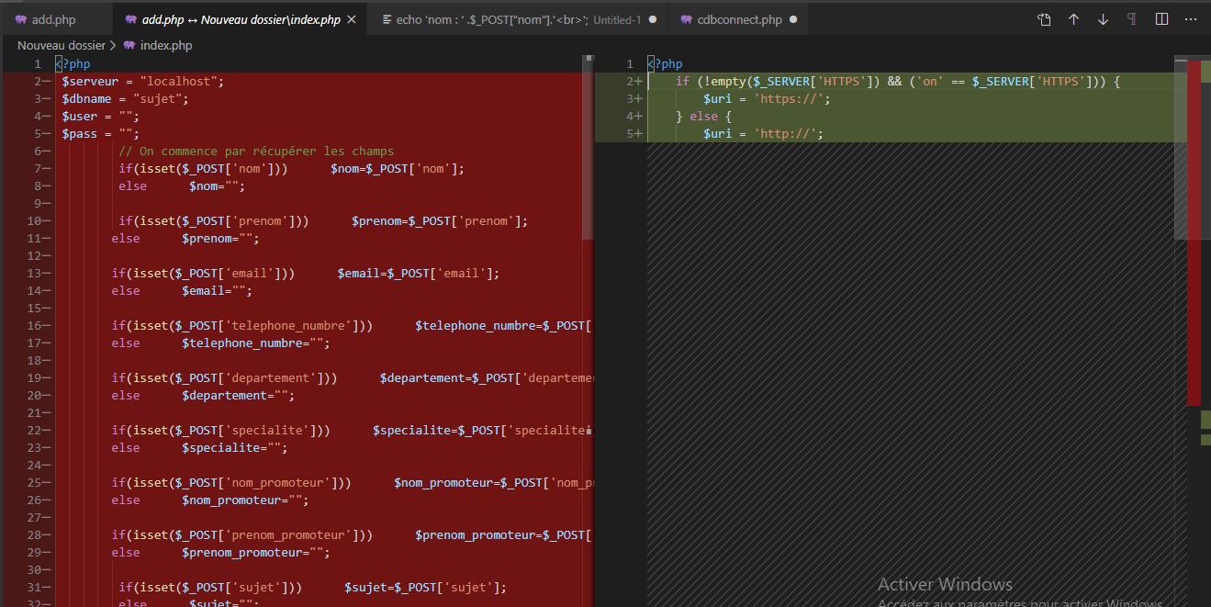The height and width of the screenshot is (607, 1211).
Task: Click line 7 in the left editor gutter
Action: (37, 168)
